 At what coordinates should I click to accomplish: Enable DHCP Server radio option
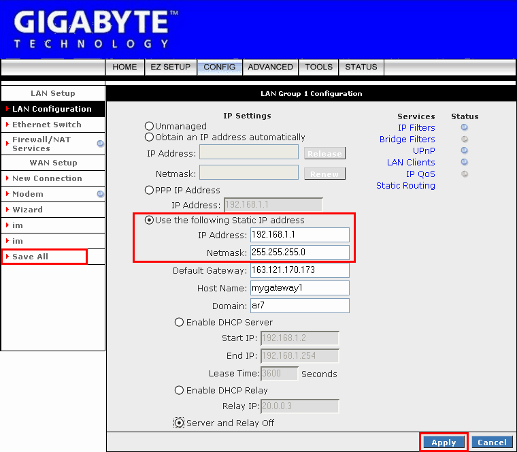pos(179,322)
